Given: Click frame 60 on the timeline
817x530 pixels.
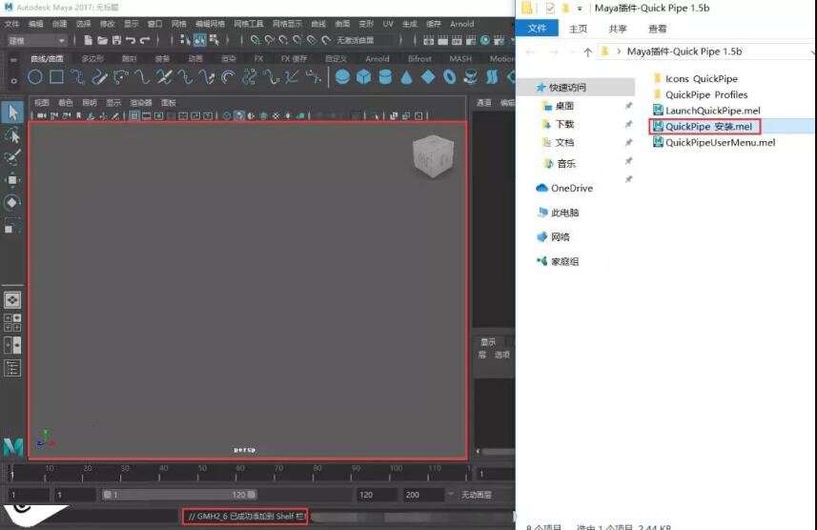Looking at the screenshot, I should click(x=240, y=473).
